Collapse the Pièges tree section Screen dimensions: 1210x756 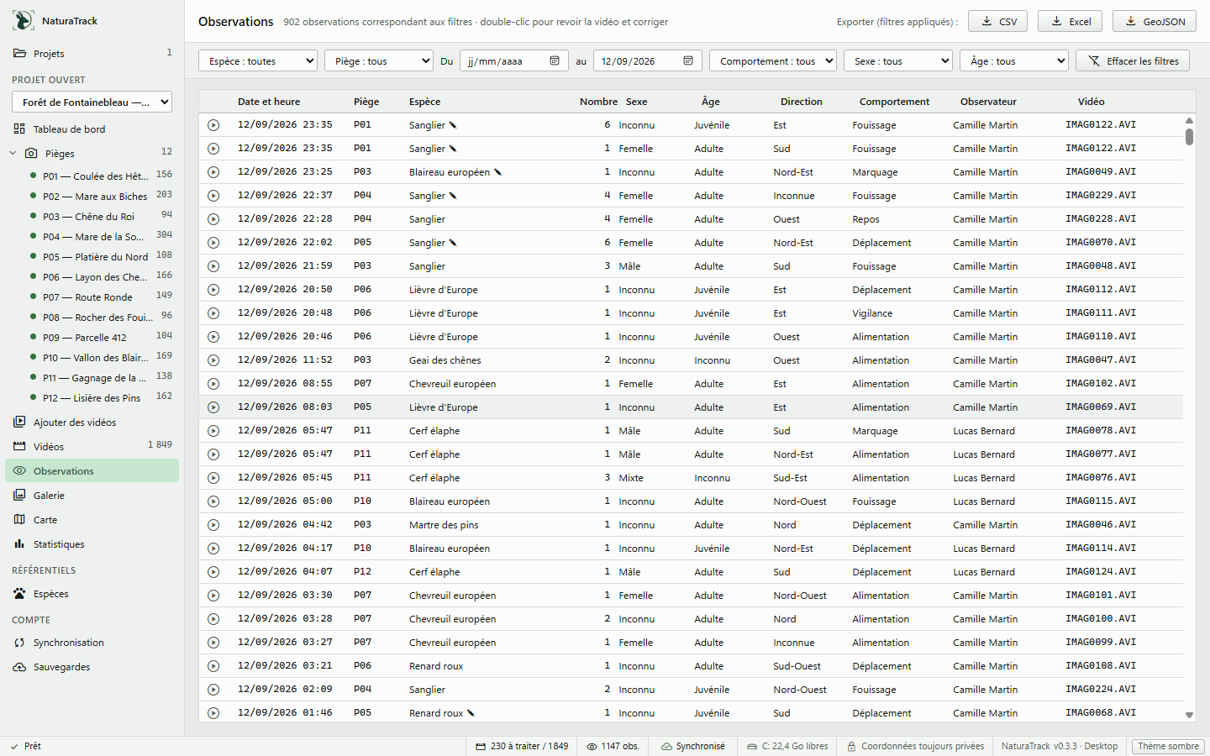13,153
